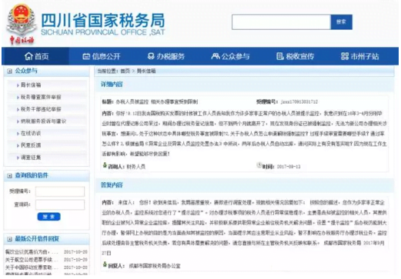Click the blue 搜索 button under 查询码
401x279 pixels.
pos(48,217)
